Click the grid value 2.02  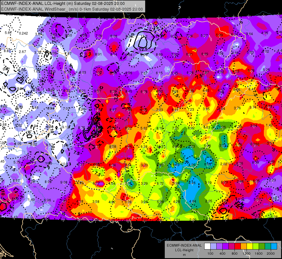224,164
